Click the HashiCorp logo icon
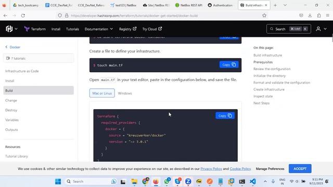333x187 pixels. pyautogui.click(x=9, y=29)
